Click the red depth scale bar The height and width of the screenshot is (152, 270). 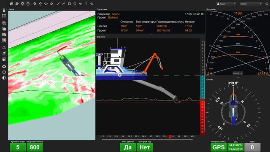(x=202, y=117)
